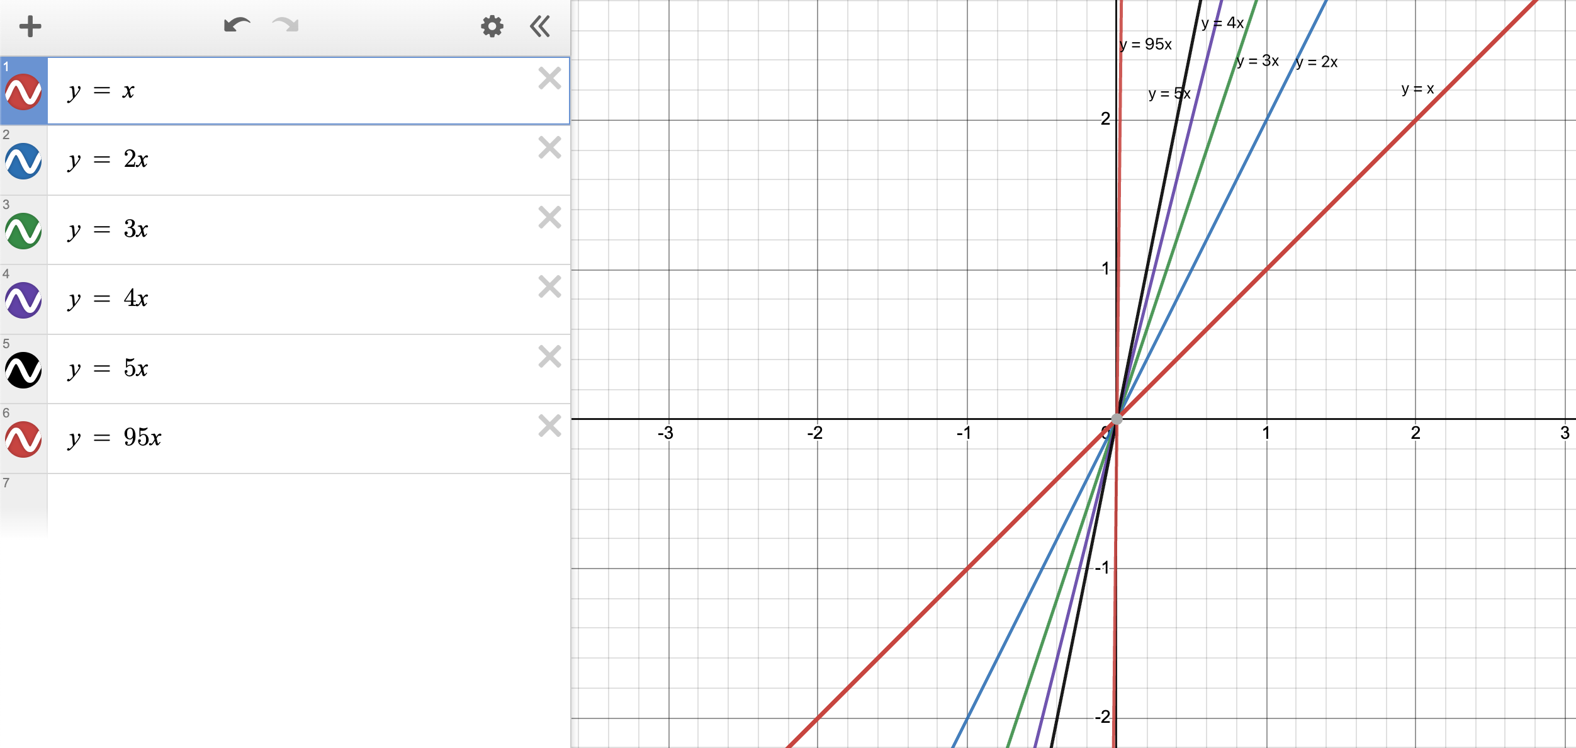
Task: Delete the y = 2x expression
Action: [549, 148]
